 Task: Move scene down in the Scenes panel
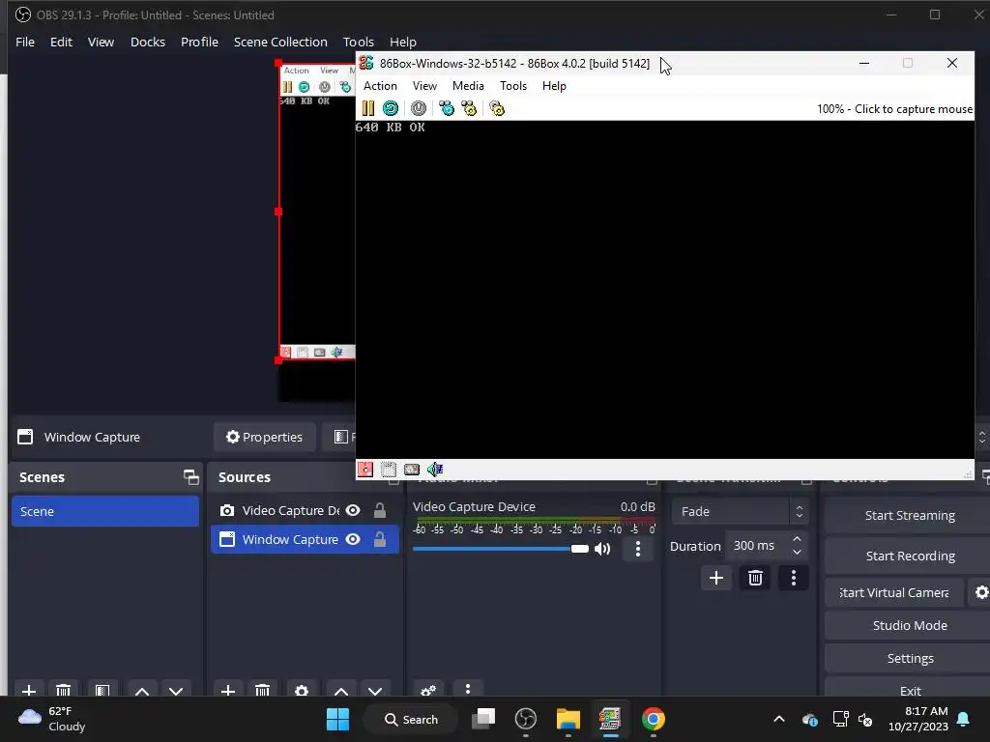(176, 690)
